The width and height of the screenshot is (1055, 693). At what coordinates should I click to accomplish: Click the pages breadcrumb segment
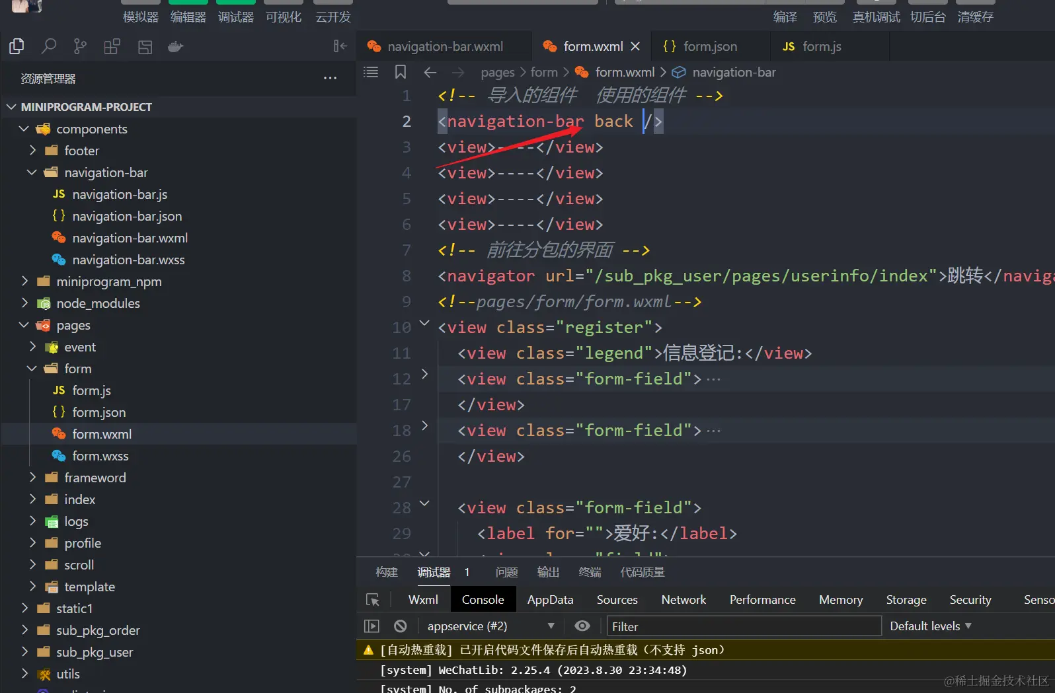coord(498,72)
